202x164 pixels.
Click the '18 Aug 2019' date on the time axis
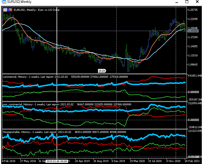101,161
